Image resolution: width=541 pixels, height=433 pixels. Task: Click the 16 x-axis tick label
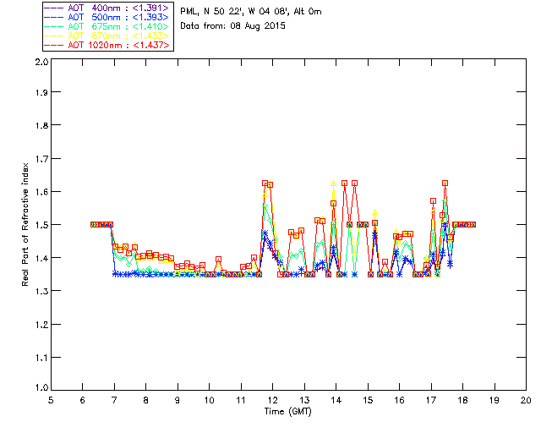tap(400, 400)
